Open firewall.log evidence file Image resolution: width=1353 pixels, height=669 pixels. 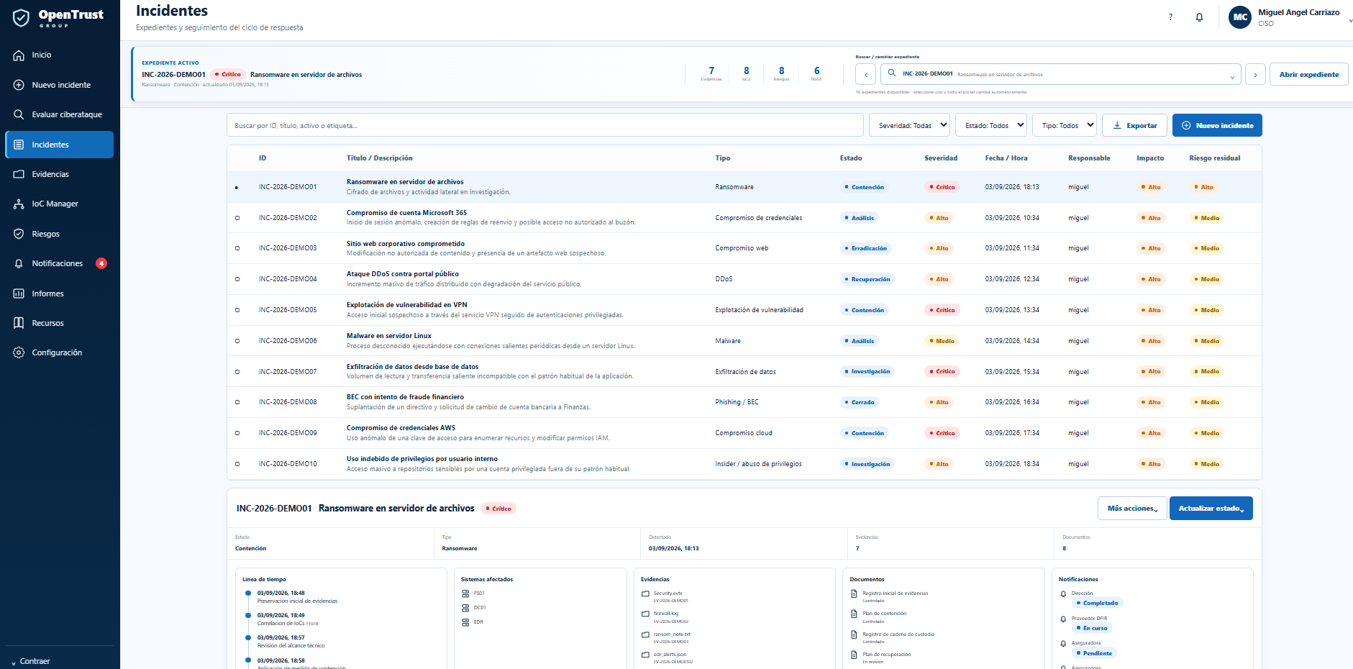(x=666, y=614)
